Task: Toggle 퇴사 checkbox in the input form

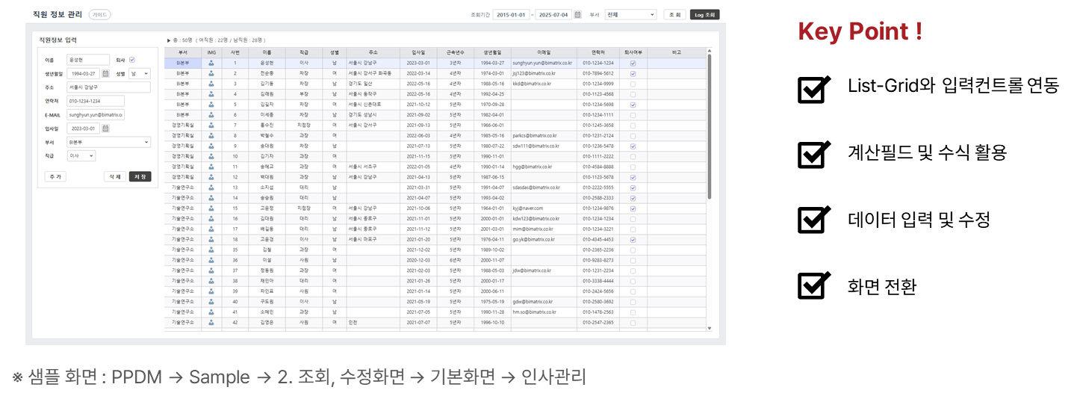Action: (132, 60)
